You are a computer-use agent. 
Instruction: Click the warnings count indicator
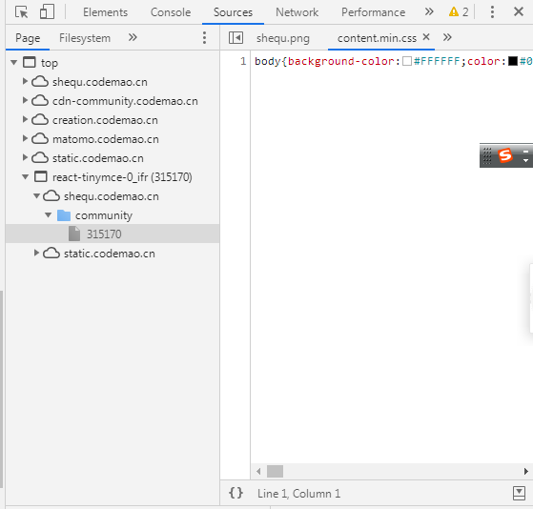pyautogui.click(x=459, y=12)
